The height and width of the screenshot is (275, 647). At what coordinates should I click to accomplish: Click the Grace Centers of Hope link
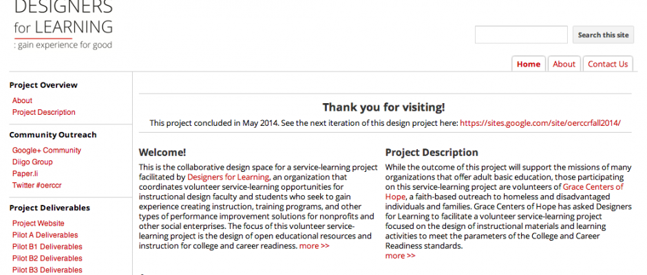point(593,186)
